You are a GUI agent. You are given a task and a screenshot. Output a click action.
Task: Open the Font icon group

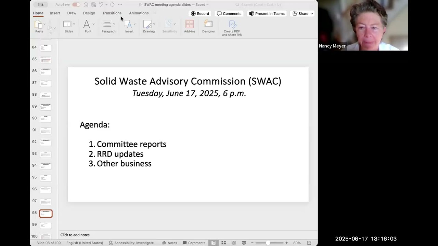pos(87,24)
